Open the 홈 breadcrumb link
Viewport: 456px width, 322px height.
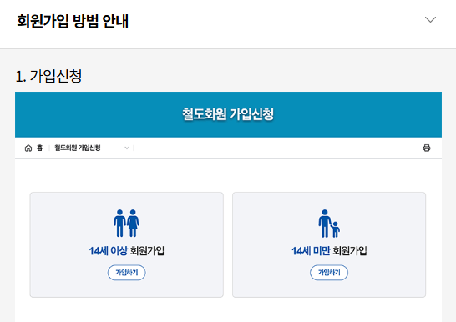[39, 148]
